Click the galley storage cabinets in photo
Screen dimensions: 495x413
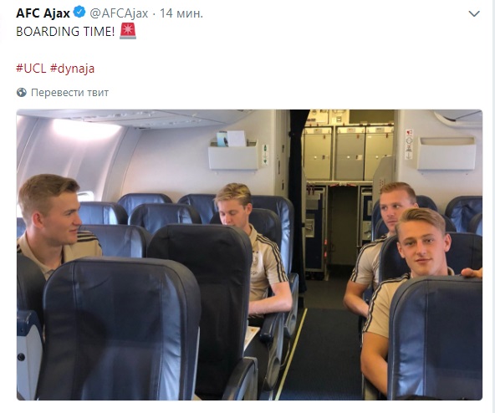pos(348,153)
